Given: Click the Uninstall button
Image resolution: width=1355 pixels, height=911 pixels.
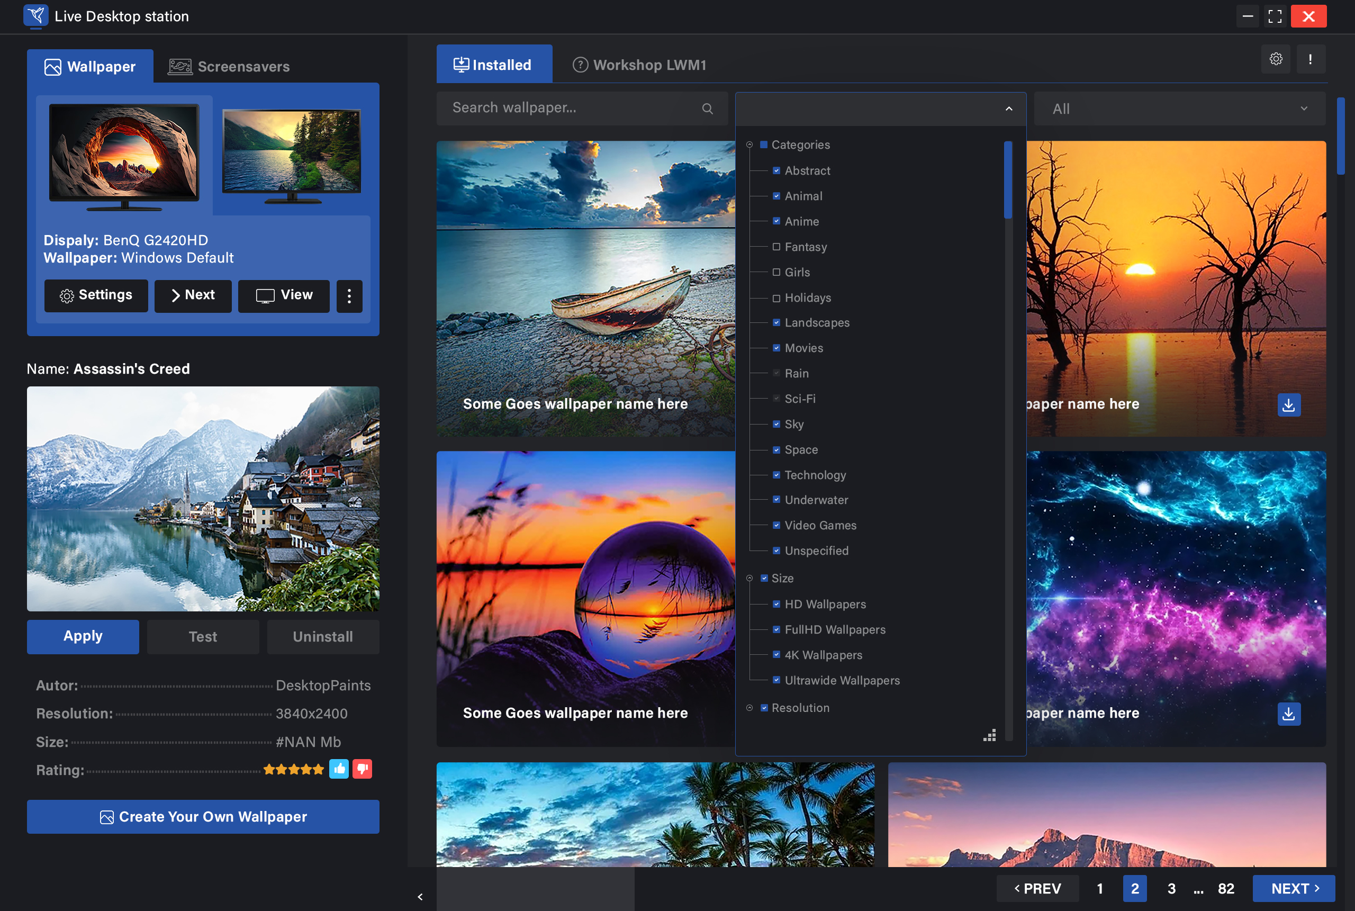Looking at the screenshot, I should pyautogui.click(x=323, y=637).
